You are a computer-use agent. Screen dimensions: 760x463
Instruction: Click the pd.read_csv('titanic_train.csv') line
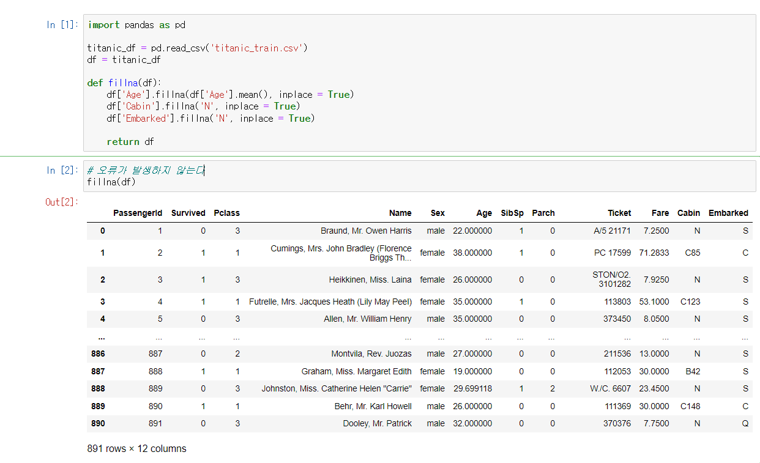[x=197, y=48]
